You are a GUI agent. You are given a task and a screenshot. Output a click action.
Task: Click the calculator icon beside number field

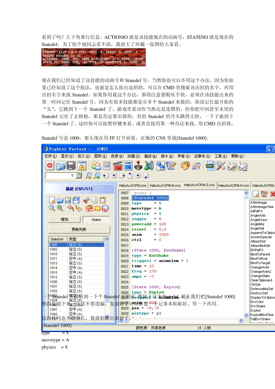pyautogui.click(x=79, y=175)
